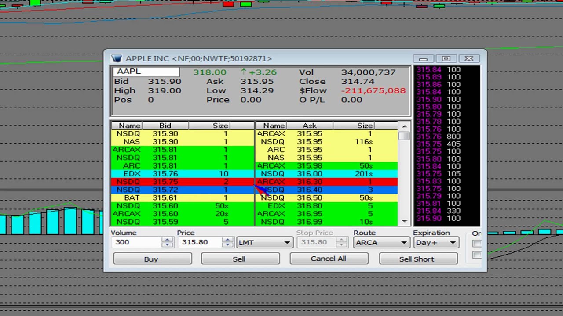Image resolution: width=563 pixels, height=316 pixels.
Task: Select the ARCAX 316.95 ask row
Action: coord(327,214)
